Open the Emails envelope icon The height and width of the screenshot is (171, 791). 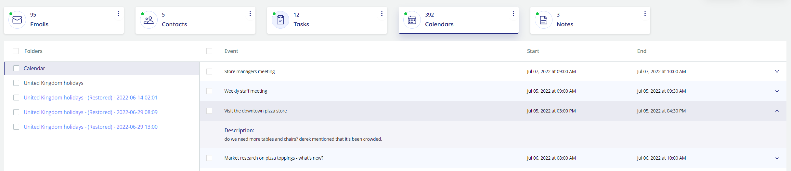point(17,20)
